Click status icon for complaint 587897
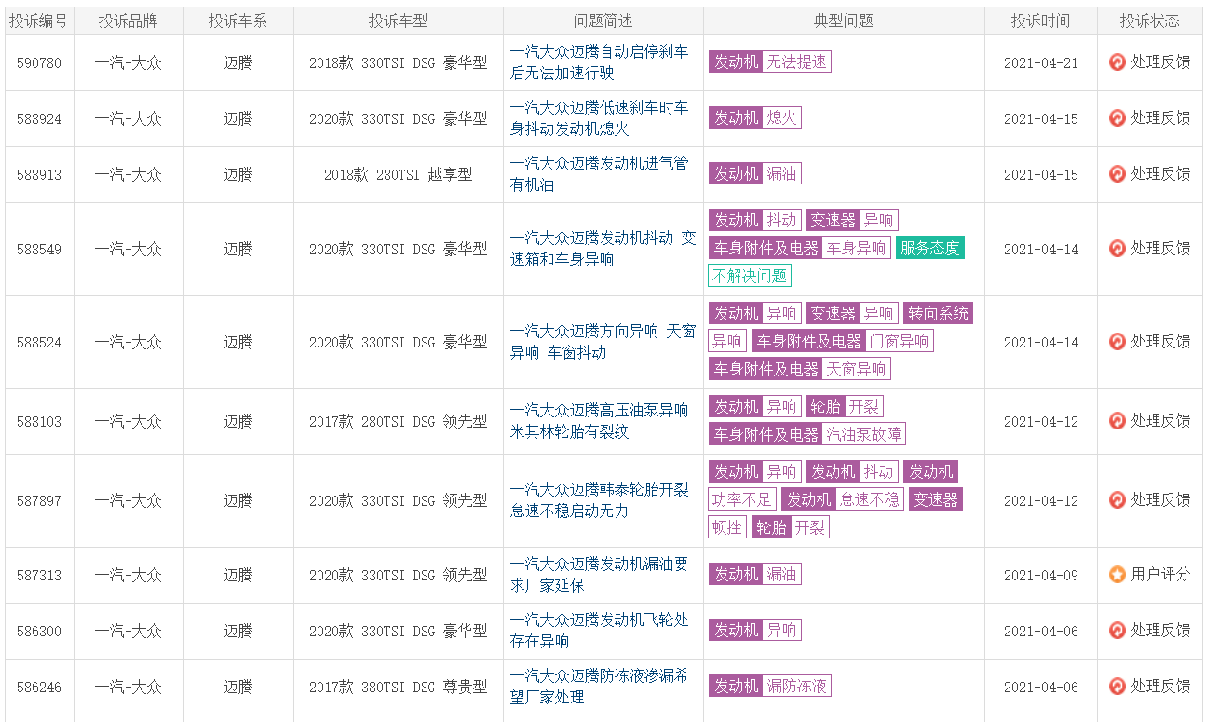 pyautogui.click(x=1118, y=500)
